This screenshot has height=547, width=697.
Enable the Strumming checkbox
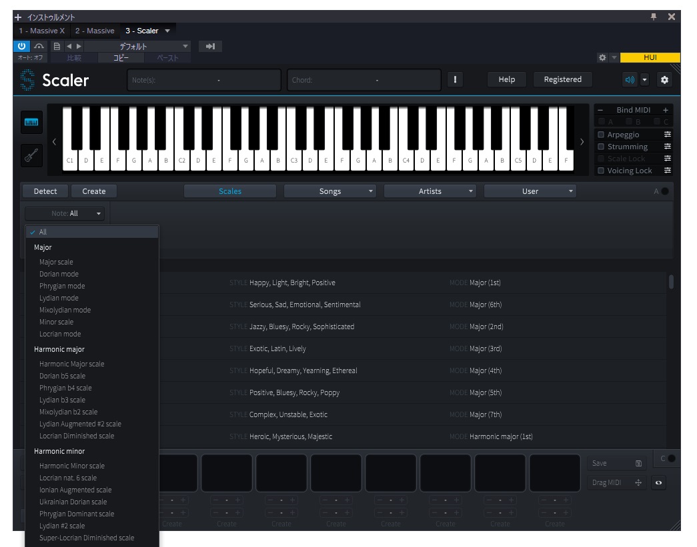601,146
